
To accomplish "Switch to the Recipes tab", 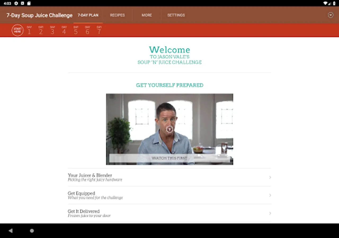I will (x=117, y=15).
